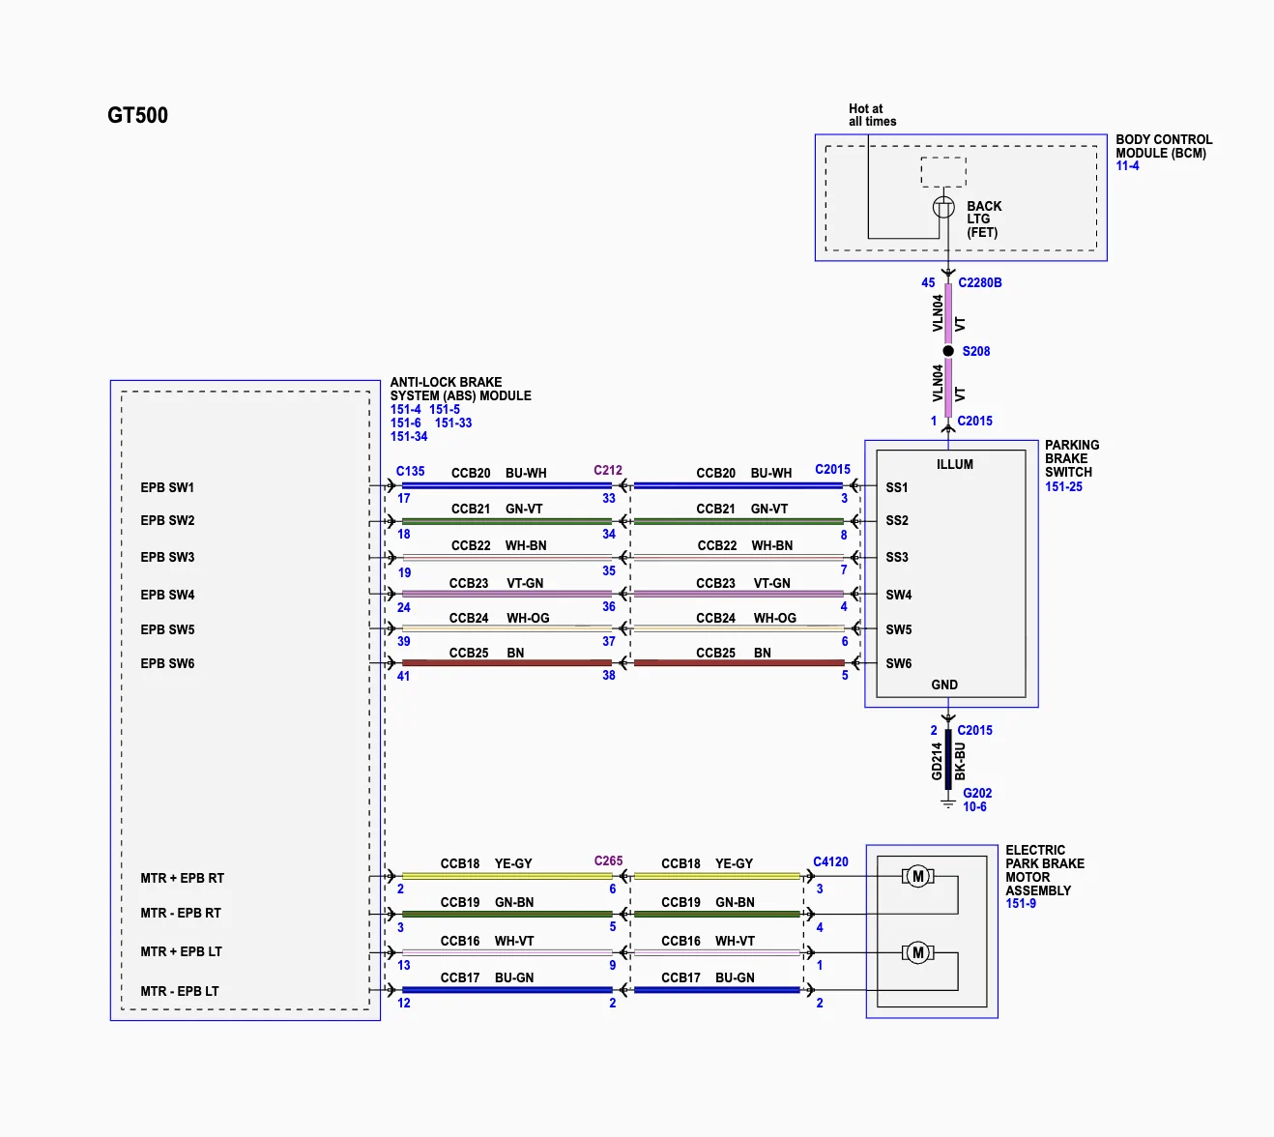Open page reference 151-6
The image size is (1274, 1137).
[406, 423]
